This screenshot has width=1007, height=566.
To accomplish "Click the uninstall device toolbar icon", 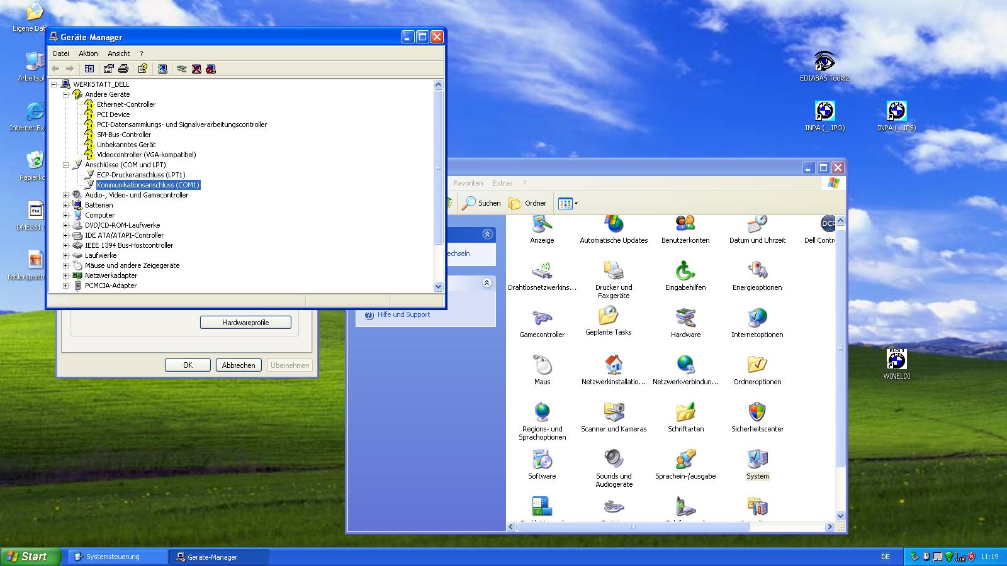I will coord(196,69).
